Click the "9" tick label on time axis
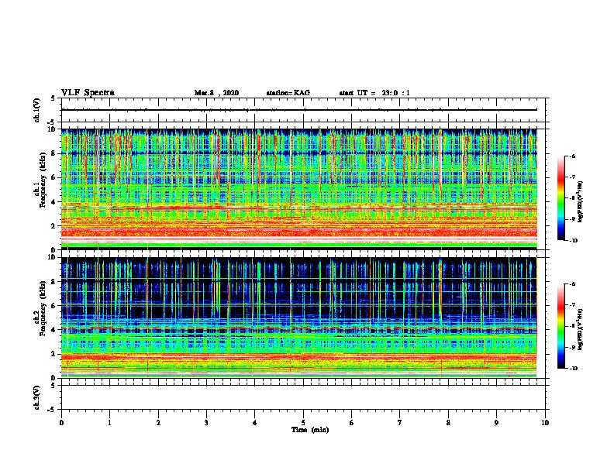614x474 pixels. [x=496, y=423]
